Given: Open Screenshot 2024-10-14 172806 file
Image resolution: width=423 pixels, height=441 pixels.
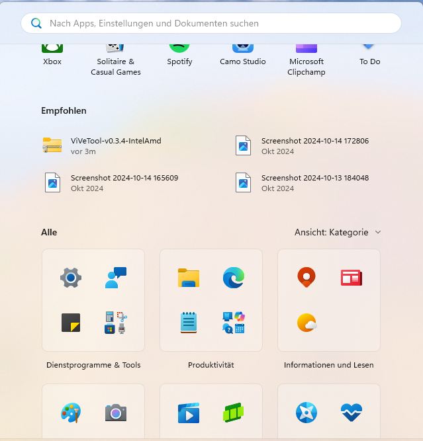Looking at the screenshot, I should [302, 145].
